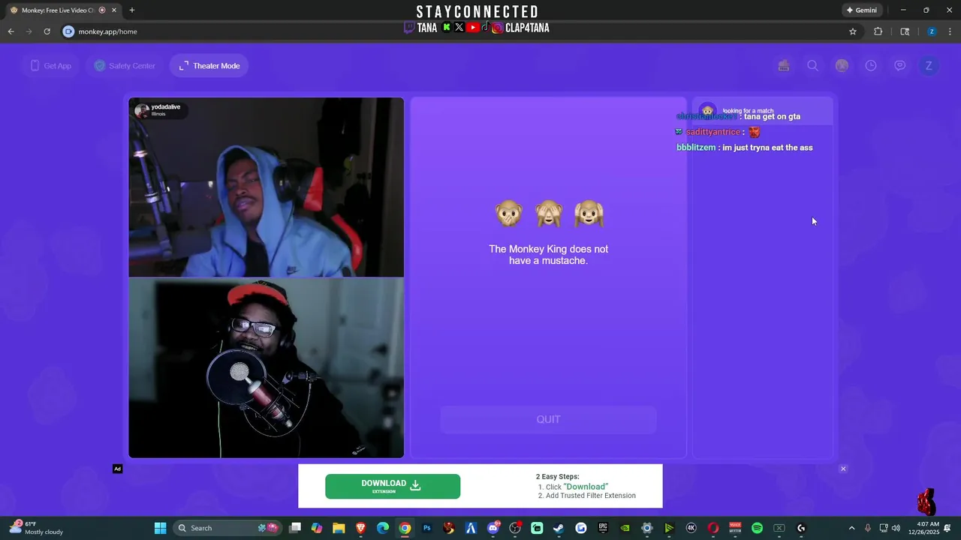Screen dimensions: 961x540
Task: Open Photoshop from taskbar
Action: point(427,528)
